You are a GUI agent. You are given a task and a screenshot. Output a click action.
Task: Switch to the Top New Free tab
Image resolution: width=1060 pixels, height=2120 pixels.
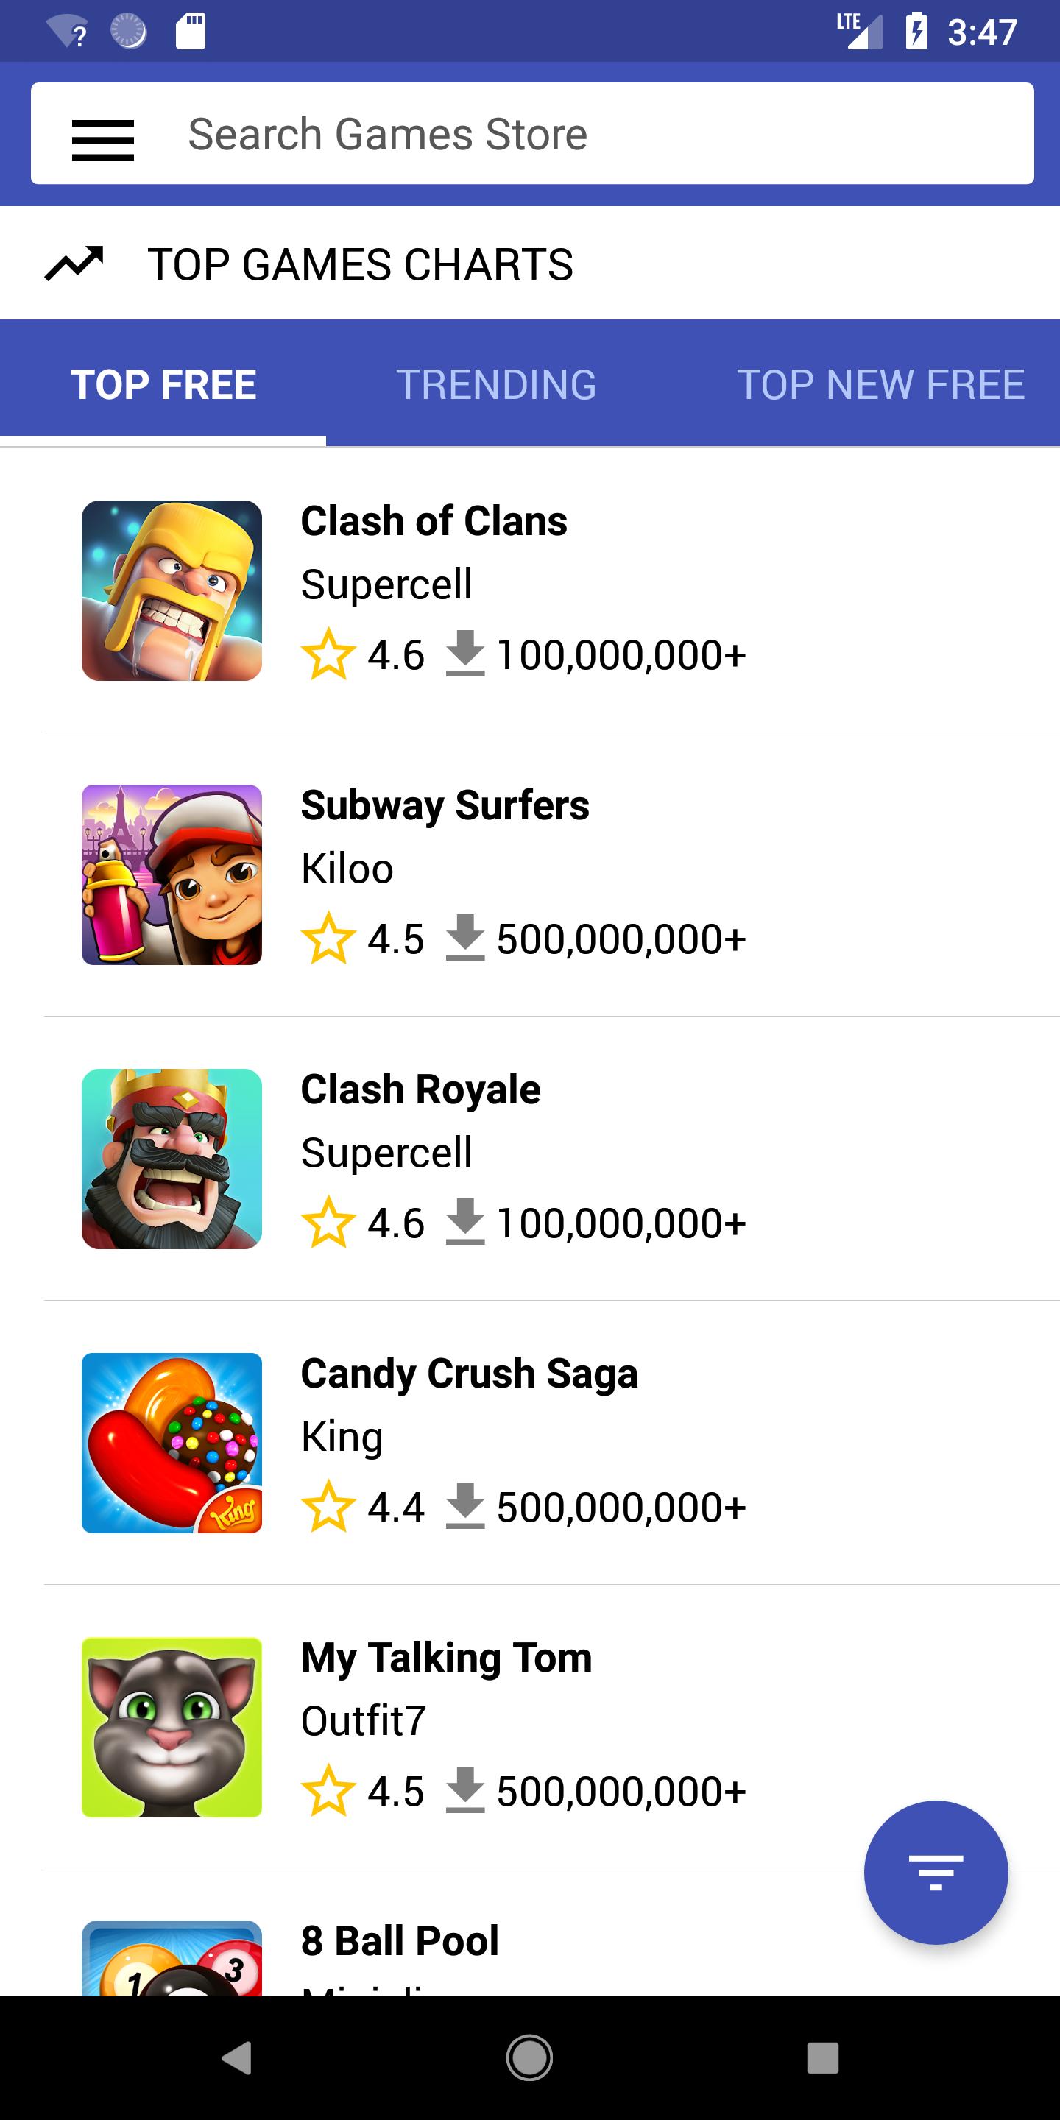(880, 384)
